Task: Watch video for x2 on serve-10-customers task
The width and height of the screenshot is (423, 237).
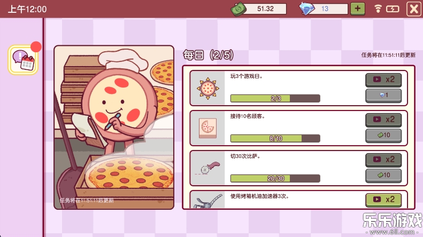Action: (x=383, y=120)
